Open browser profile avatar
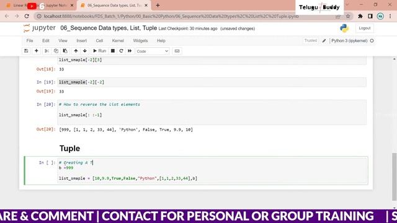 click(380, 16)
